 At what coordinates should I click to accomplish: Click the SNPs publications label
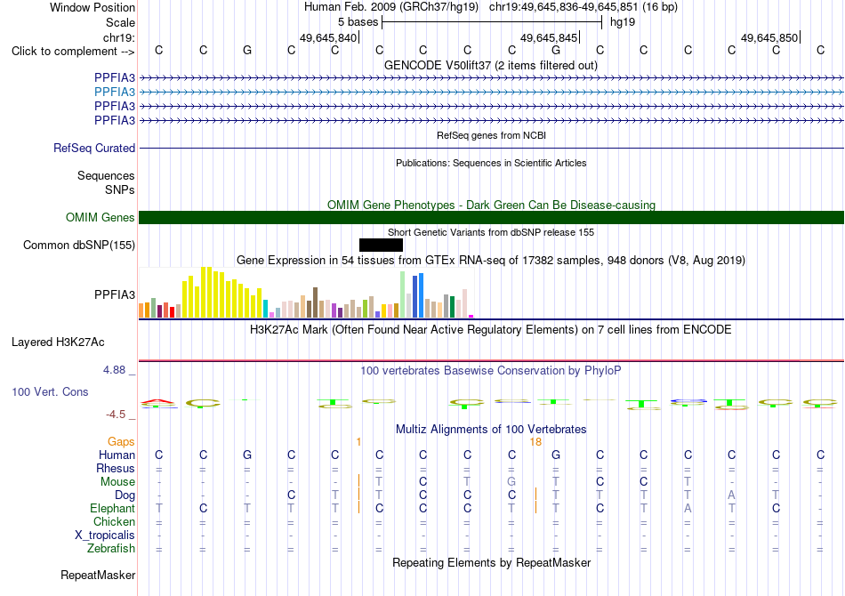click(x=120, y=190)
